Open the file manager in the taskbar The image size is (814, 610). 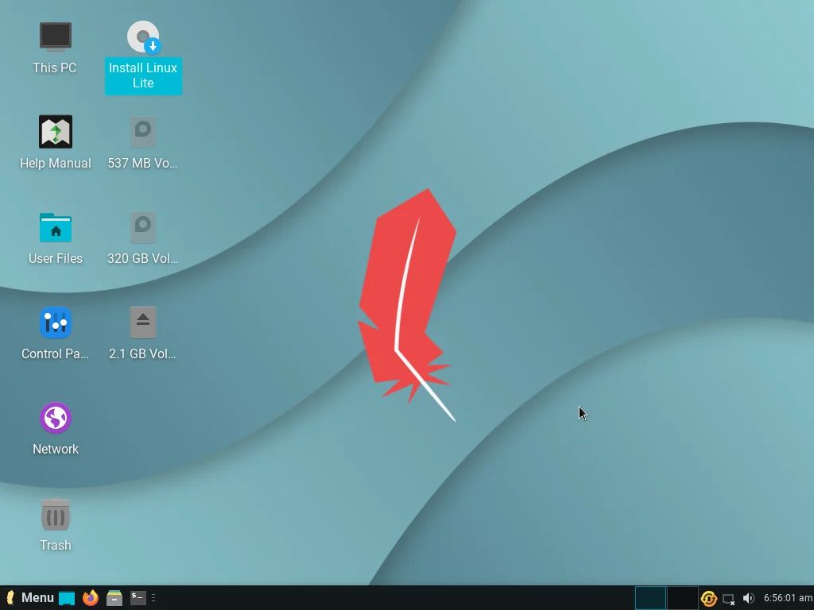(114, 597)
